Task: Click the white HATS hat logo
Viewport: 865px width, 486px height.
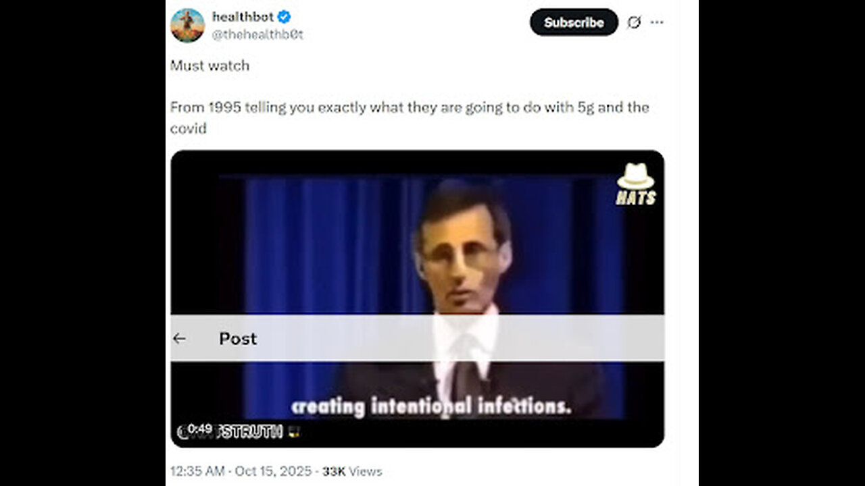Action: click(635, 177)
